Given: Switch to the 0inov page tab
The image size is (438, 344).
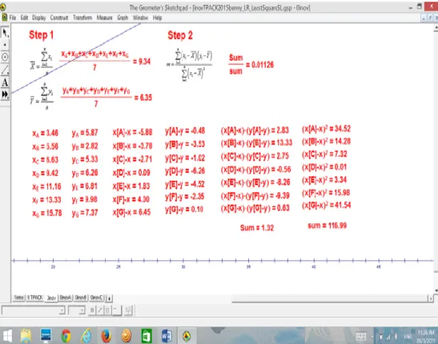Looking at the screenshot, I should [51, 298].
